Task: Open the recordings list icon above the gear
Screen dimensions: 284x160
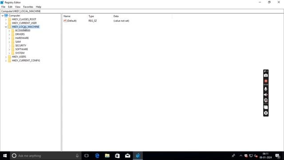Action: tap(266, 107)
